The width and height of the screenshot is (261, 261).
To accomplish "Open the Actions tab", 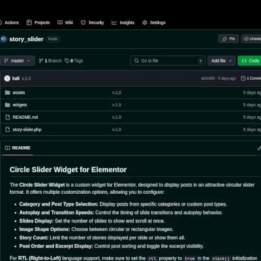I will point(9,23).
